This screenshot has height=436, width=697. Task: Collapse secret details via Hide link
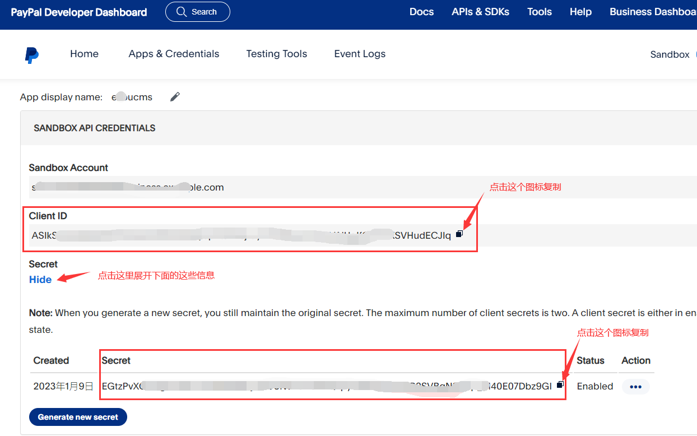pos(40,280)
